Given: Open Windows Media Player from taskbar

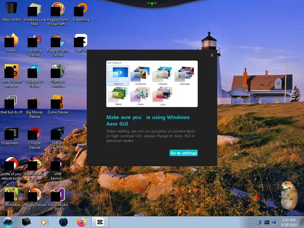Looking at the screenshot, I should click(45, 222).
